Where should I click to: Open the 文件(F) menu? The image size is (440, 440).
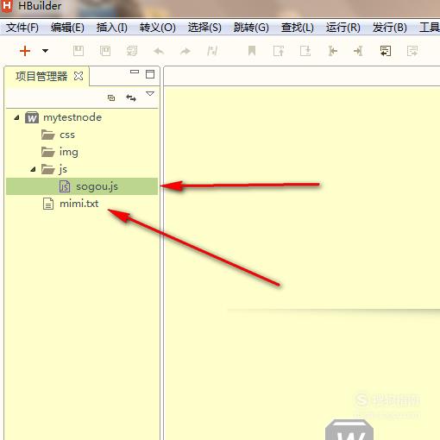(x=22, y=28)
